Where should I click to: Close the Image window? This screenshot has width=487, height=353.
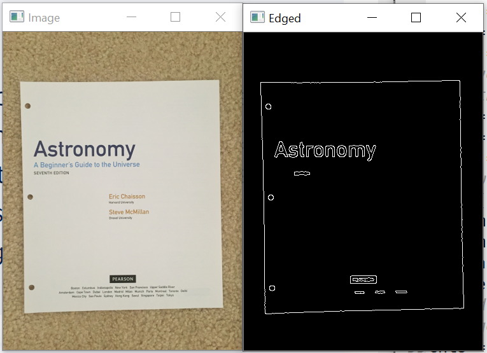coord(220,17)
